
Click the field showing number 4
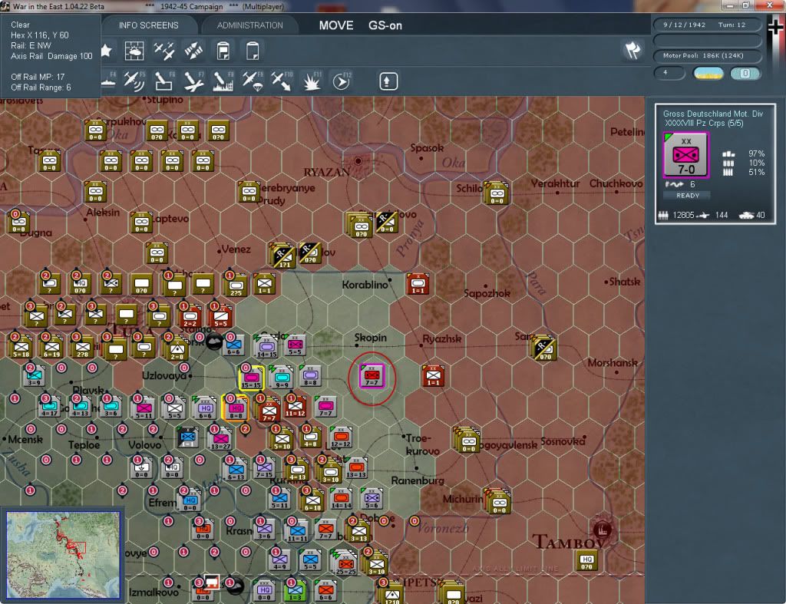[x=669, y=73]
